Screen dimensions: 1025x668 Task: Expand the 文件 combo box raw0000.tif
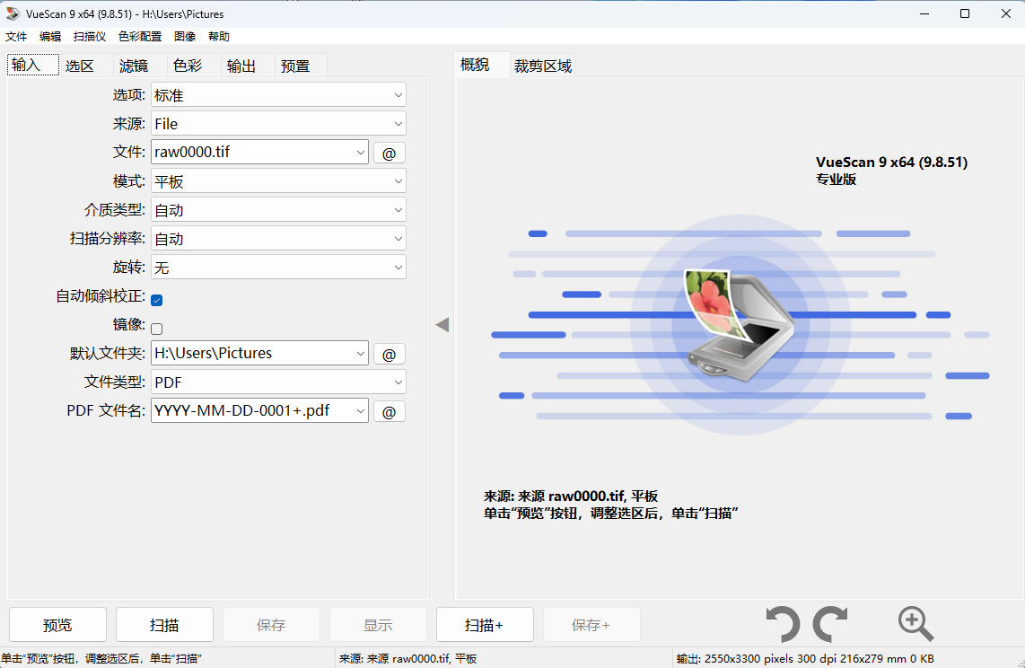pos(360,153)
